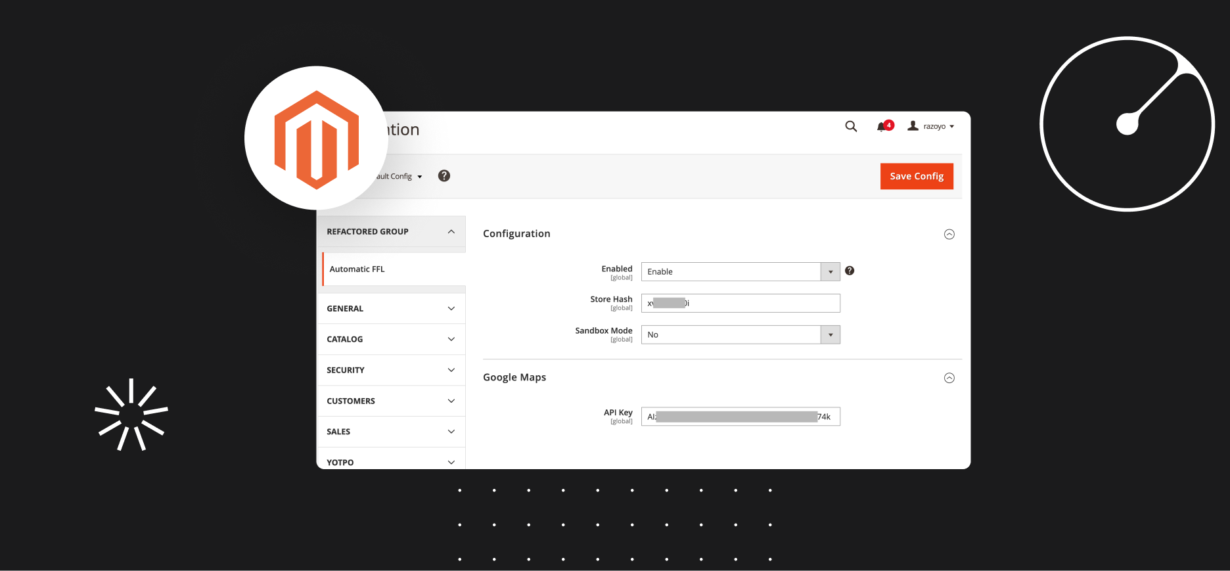Click the Google Maps section heading
Image resolution: width=1230 pixels, height=571 pixels.
(514, 377)
